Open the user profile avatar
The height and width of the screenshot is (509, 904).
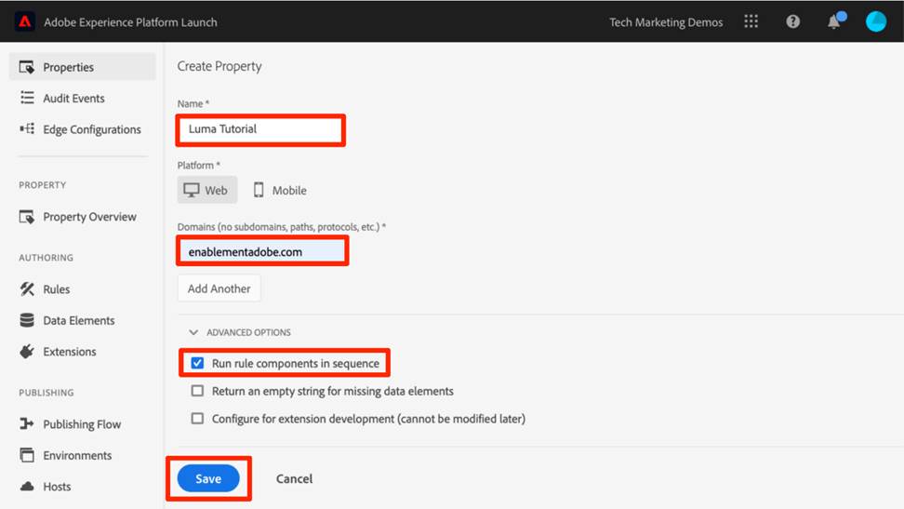pyautogui.click(x=875, y=21)
